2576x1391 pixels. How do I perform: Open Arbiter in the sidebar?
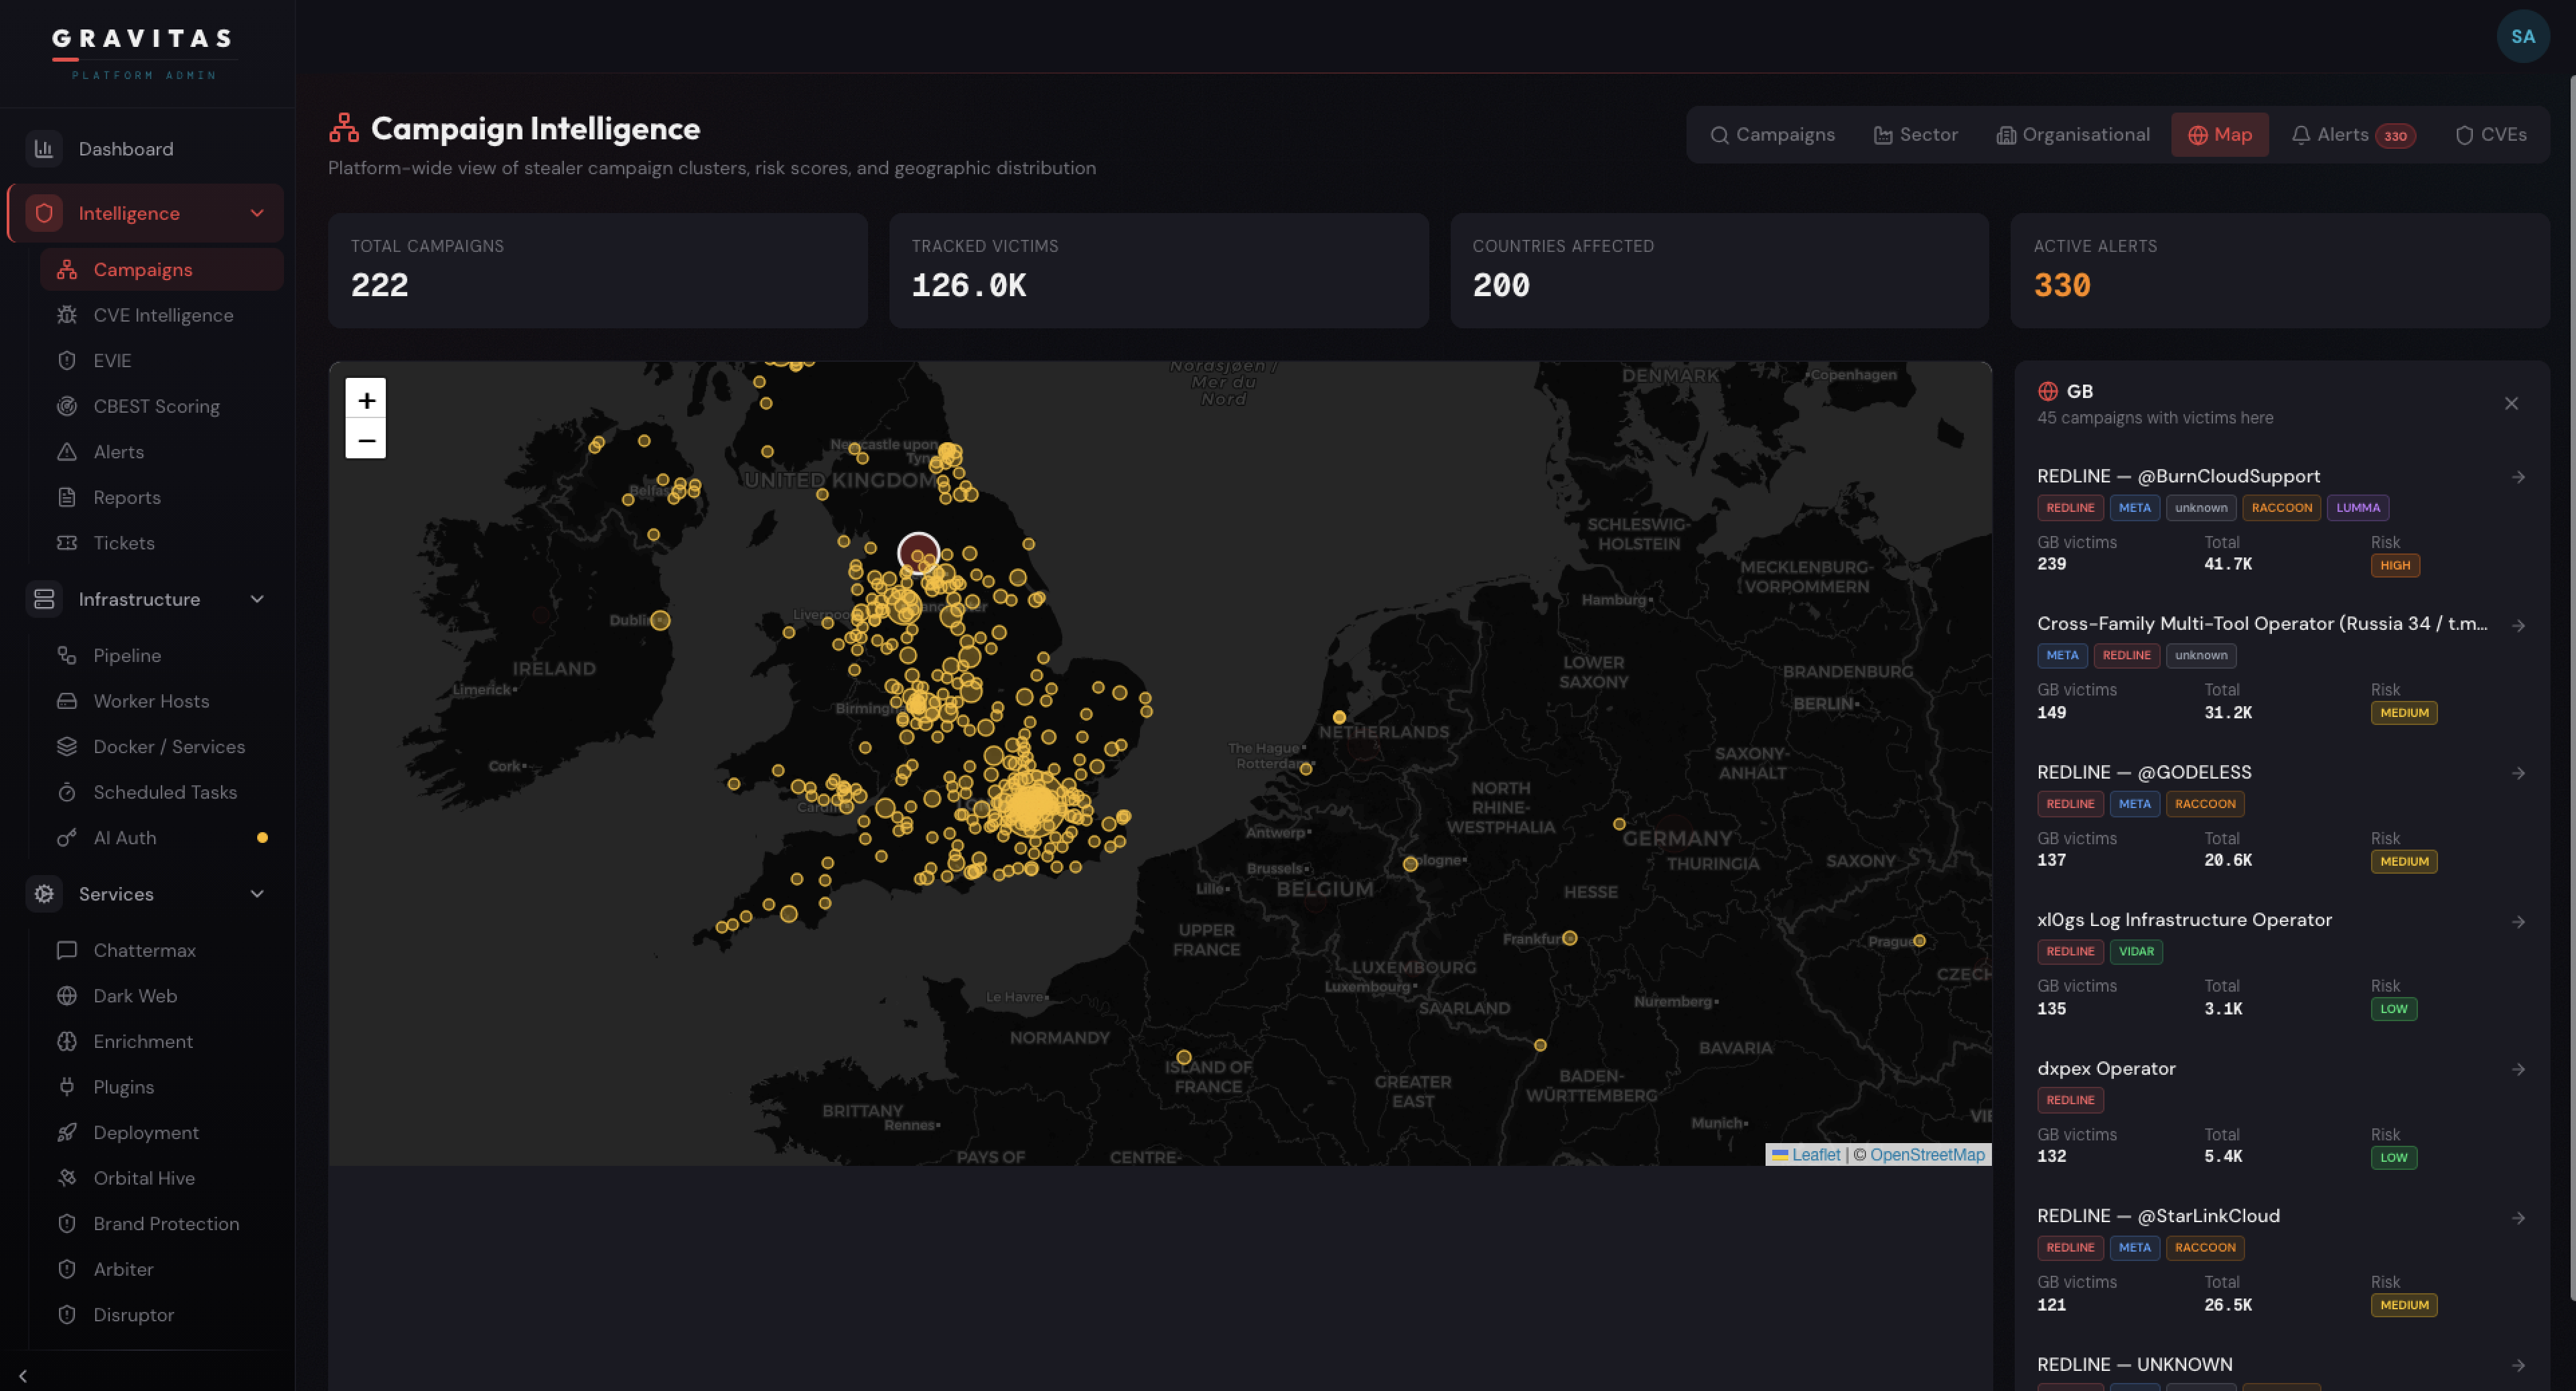click(x=161, y=1269)
